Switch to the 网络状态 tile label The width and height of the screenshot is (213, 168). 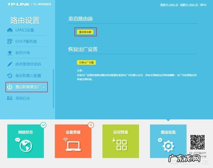(x=26, y=132)
